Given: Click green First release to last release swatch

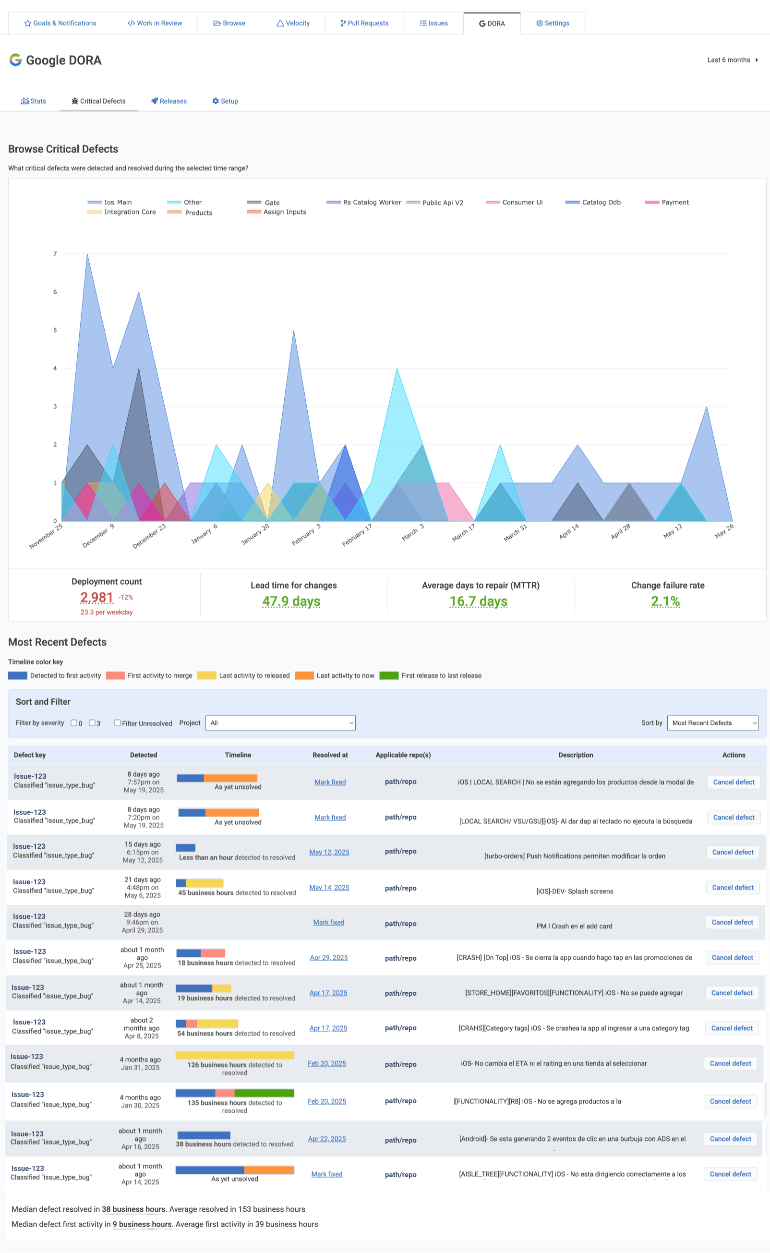Looking at the screenshot, I should (x=388, y=675).
